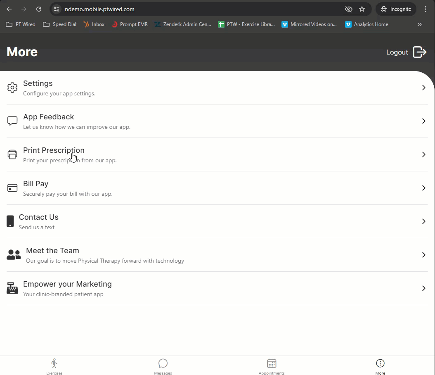Click the Logout exit arrow icon
The height and width of the screenshot is (375, 435).
(x=420, y=52)
